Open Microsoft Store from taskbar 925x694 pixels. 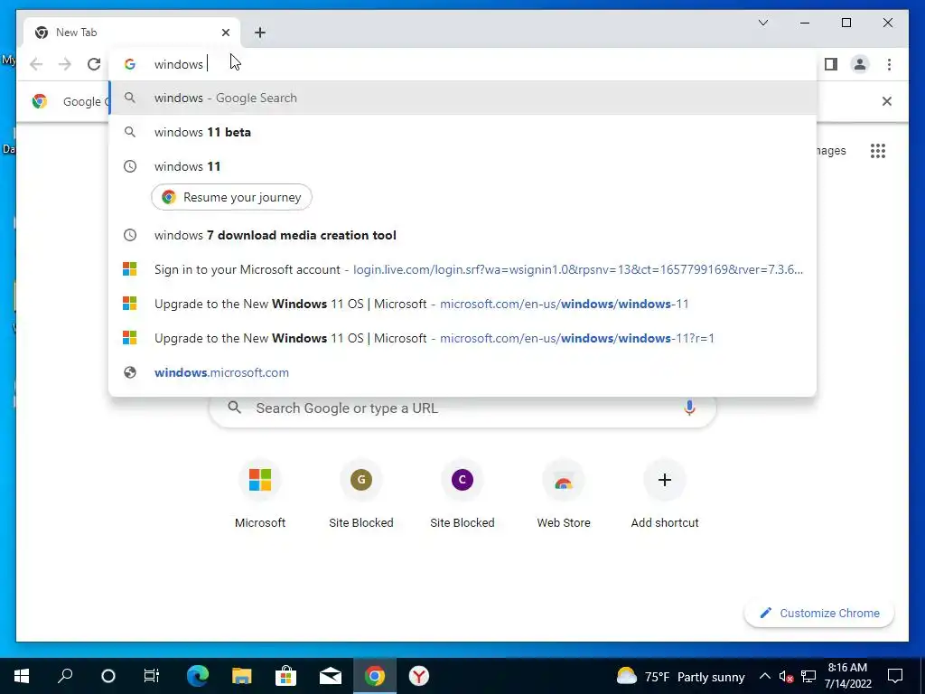(x=285, y=676)
